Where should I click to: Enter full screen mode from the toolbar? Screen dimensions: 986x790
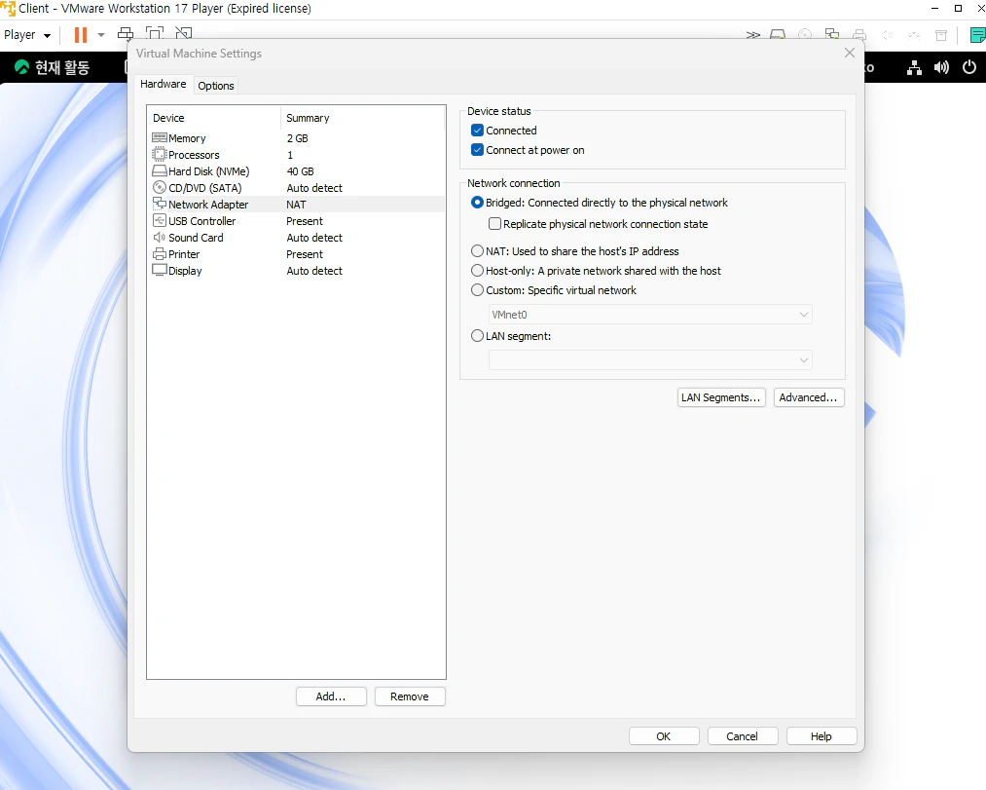(x=154, y=34)
